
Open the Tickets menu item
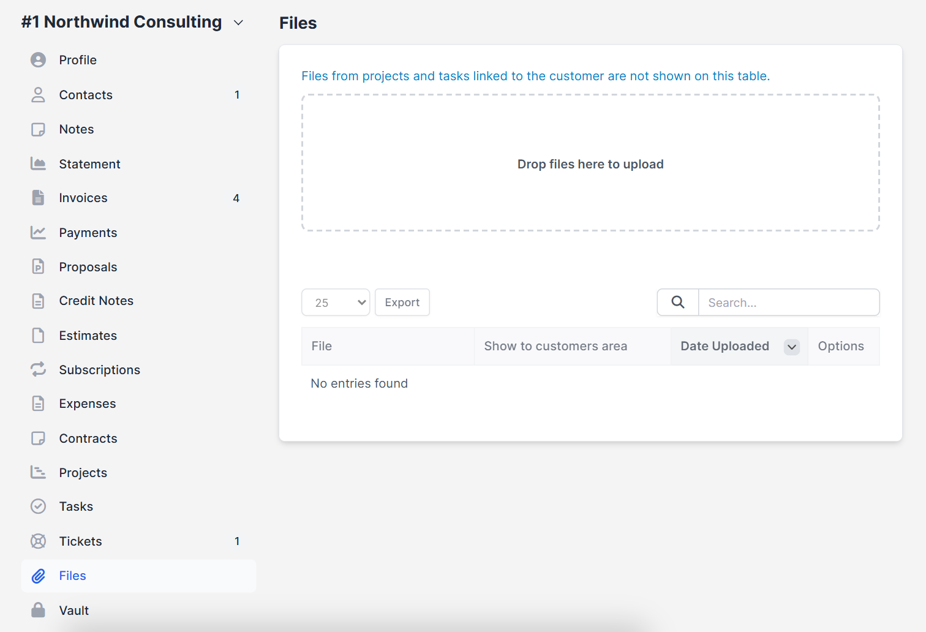(x=138, y=541)
